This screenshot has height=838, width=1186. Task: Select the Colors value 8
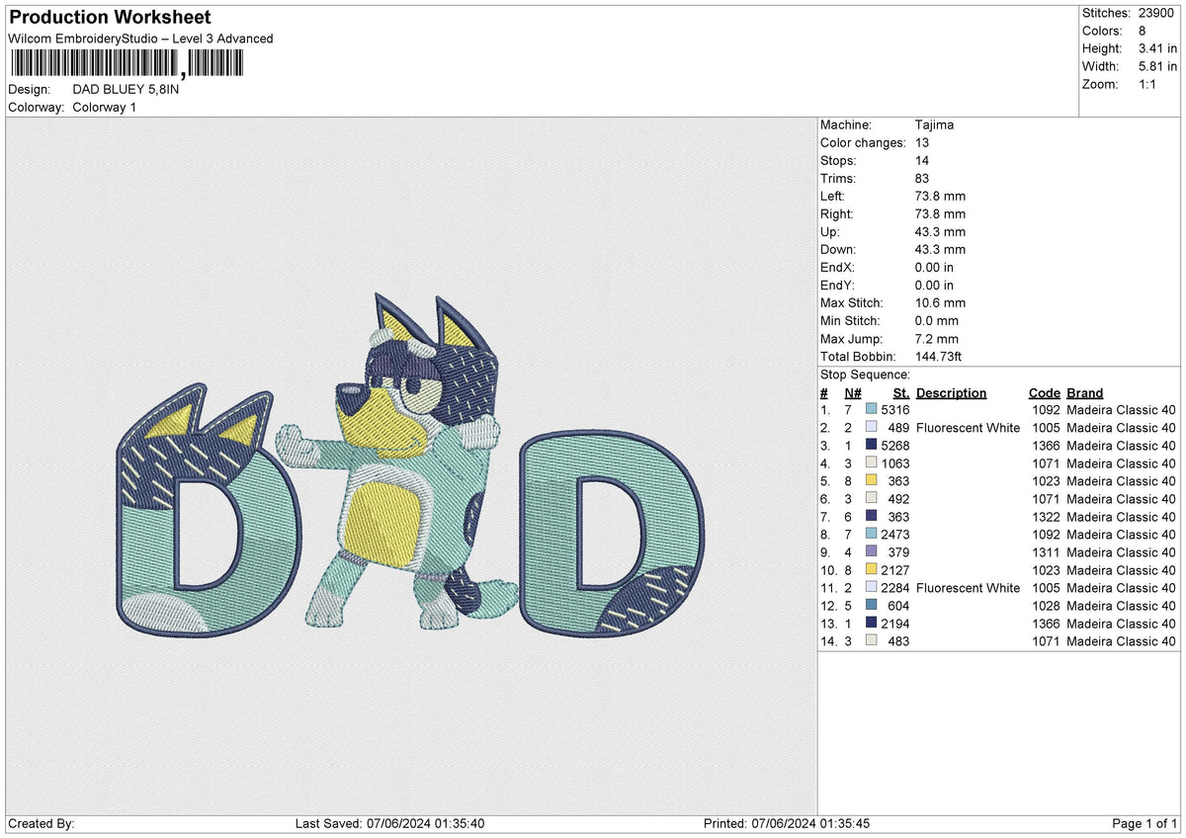1142,31
